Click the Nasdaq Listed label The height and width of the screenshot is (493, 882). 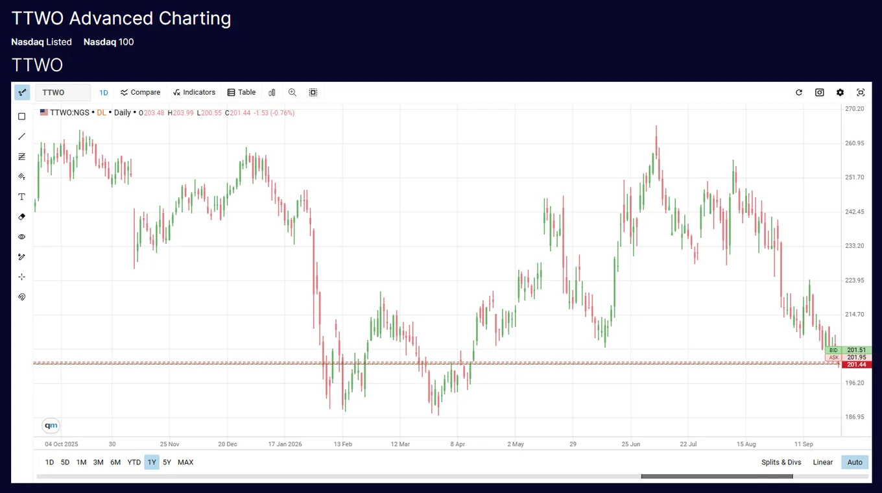[42, 42]
